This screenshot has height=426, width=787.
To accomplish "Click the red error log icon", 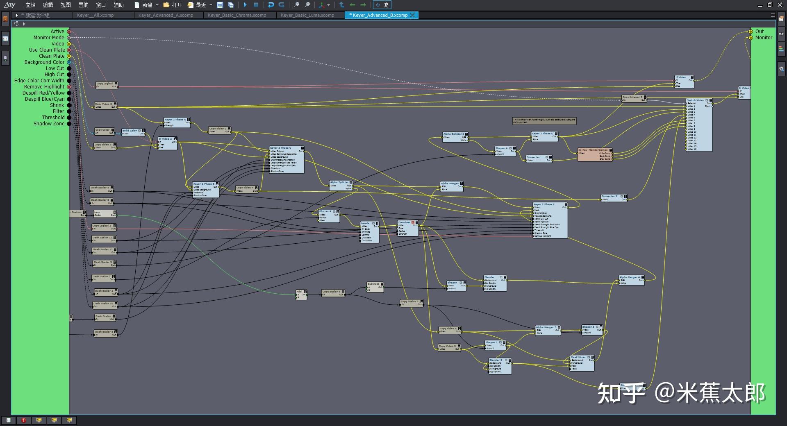I will click(24, 420).
